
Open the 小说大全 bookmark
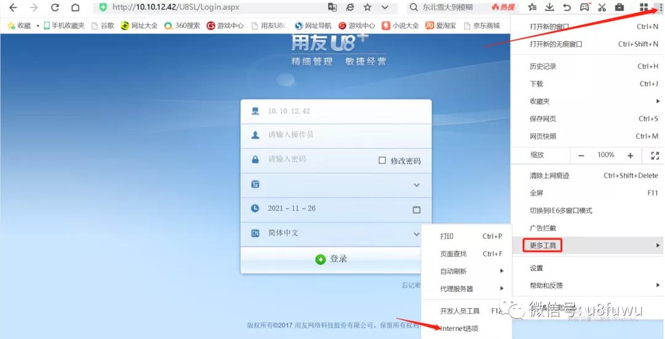click(x=400, y=25)
